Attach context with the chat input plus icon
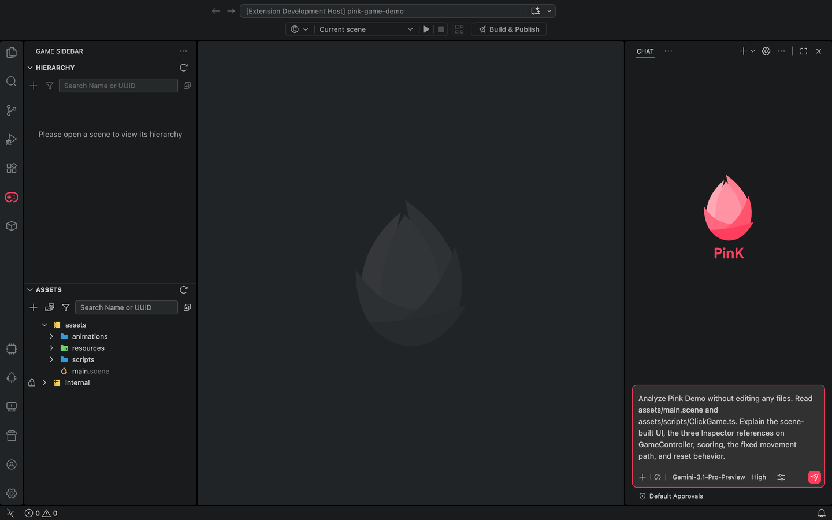Screen dimensions: 832x520 click(x=642, y=477)
